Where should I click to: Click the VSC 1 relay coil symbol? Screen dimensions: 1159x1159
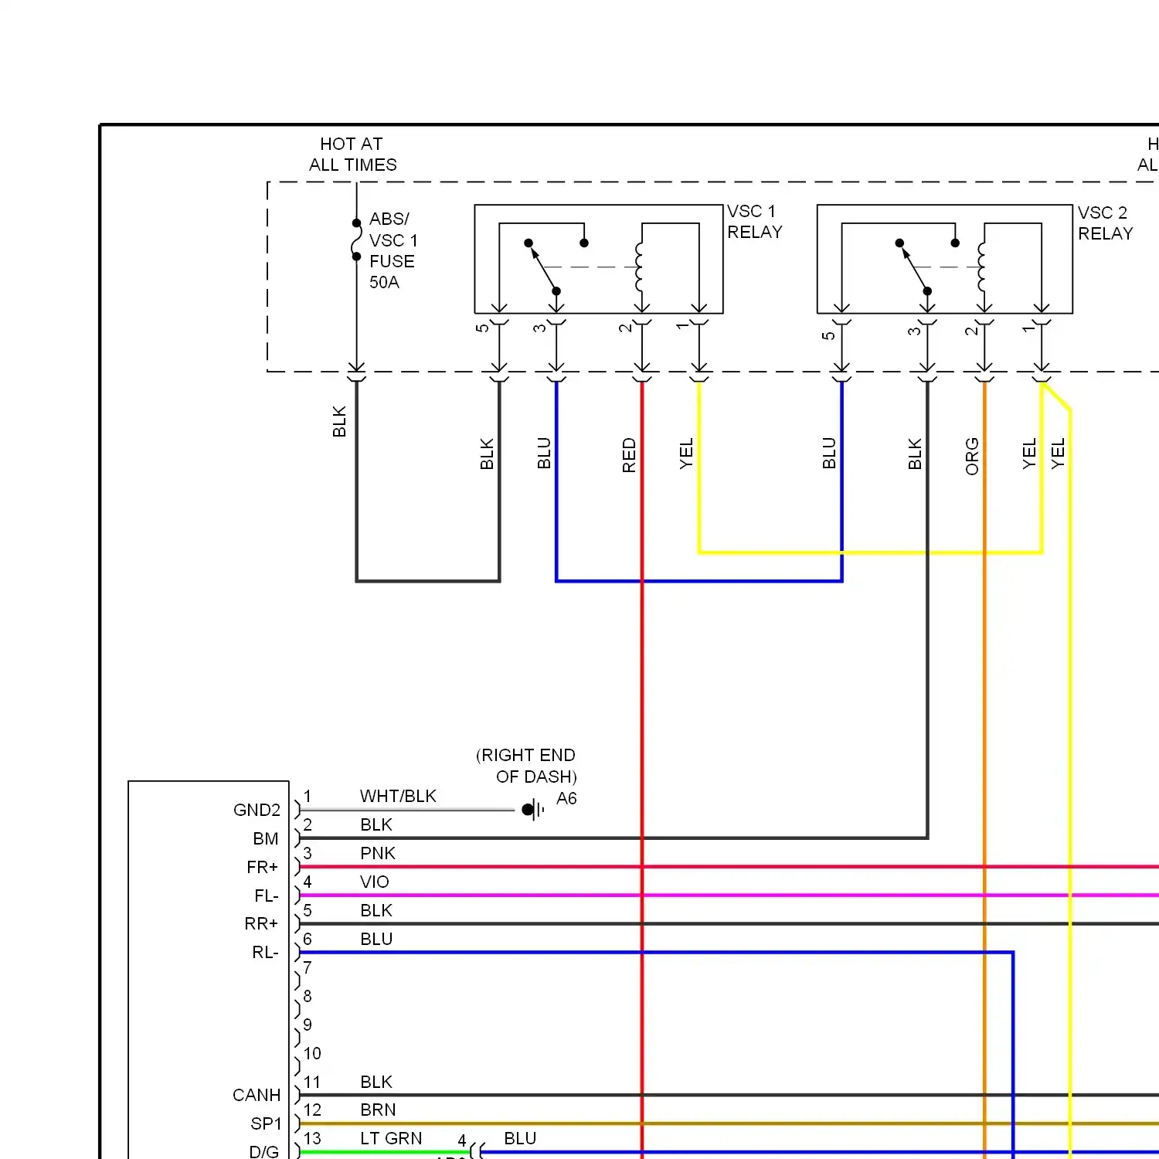639,267
